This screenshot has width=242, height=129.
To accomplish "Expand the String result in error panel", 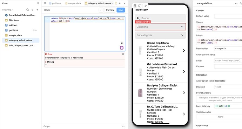I will point(46,62).
